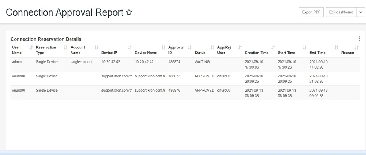Click Connection Reservation Details panel title
The width and height of the screenshot is (366, 155).
46,39
